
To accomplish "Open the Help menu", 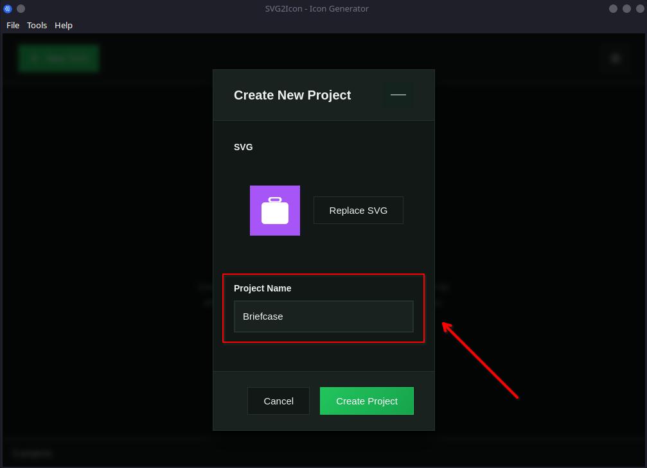I will click(x=64, y=25).
